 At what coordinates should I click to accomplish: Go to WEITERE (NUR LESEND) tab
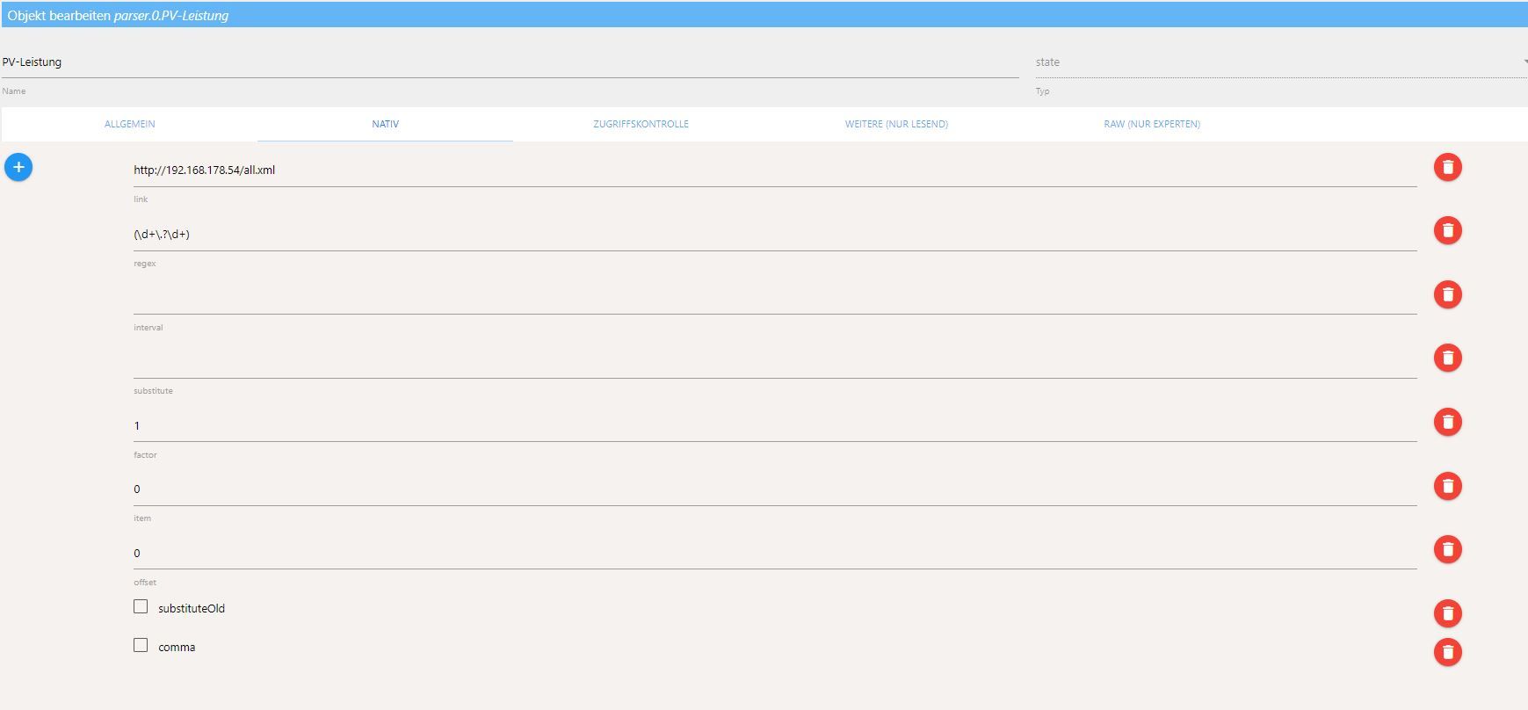(x=896, y=124)
